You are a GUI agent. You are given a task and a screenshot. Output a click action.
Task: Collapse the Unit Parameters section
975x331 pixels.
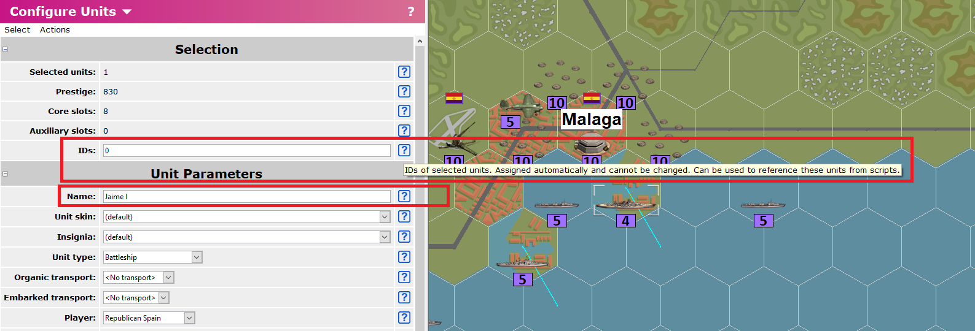pyautogui.click(x=5, y=173)
